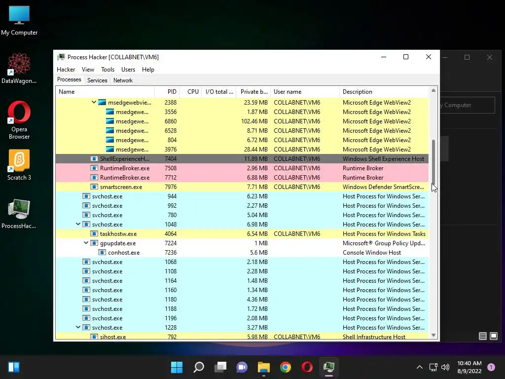Open the View menu
This screenshot has height=379, width=505.
point(88,69)
